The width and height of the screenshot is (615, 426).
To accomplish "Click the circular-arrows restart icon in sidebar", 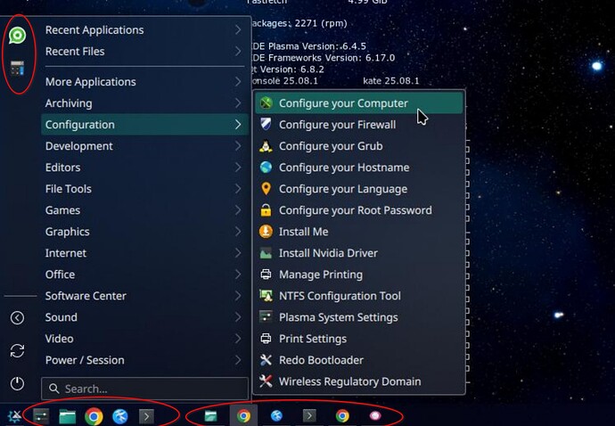I will click(x=17, y=350).
